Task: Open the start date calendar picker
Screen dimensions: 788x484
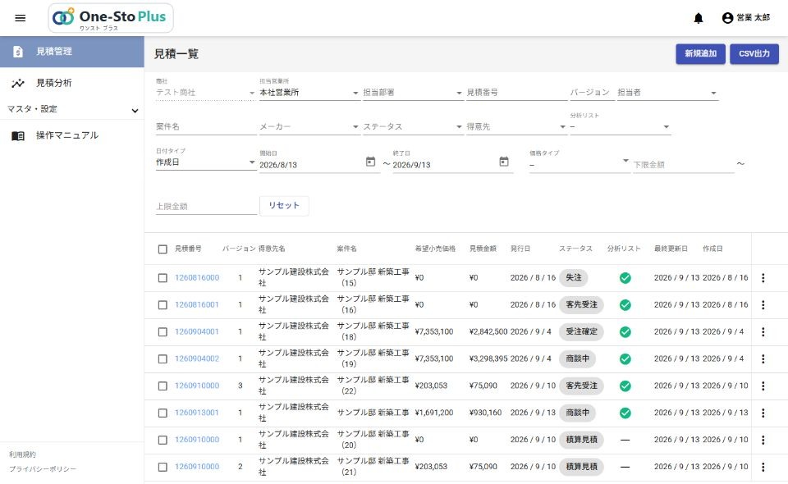Action: pyautogui.click(x=370, y=162)
